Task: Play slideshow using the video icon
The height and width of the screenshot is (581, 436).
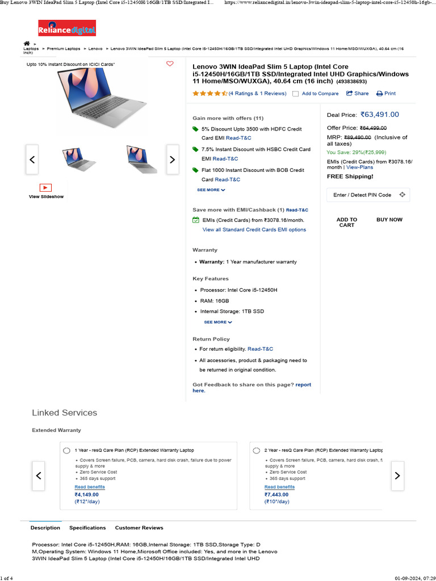Action: pos(46,187)
